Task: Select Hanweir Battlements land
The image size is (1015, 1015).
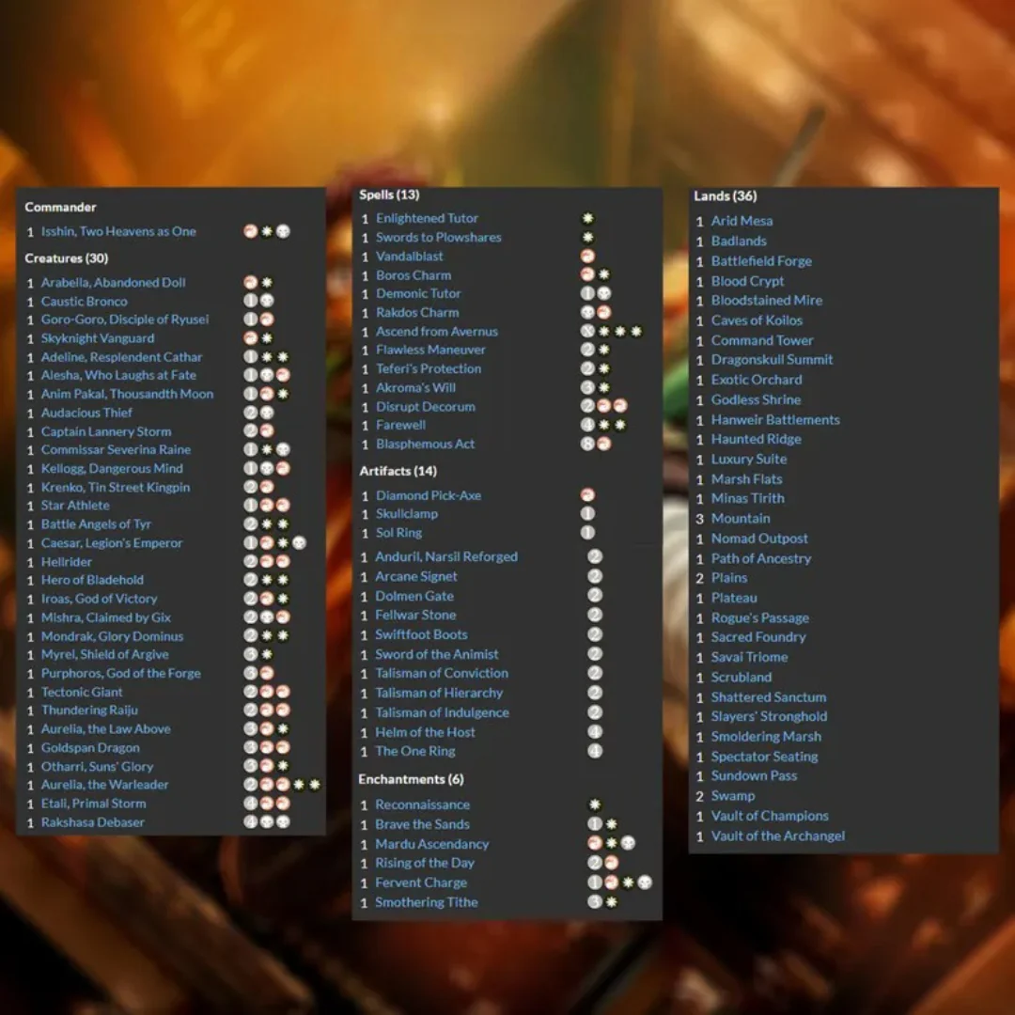Action: 775,419
